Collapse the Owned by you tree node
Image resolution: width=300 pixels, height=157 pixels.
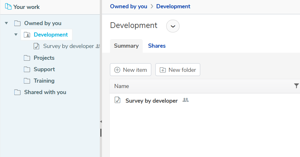click(6, 23)
